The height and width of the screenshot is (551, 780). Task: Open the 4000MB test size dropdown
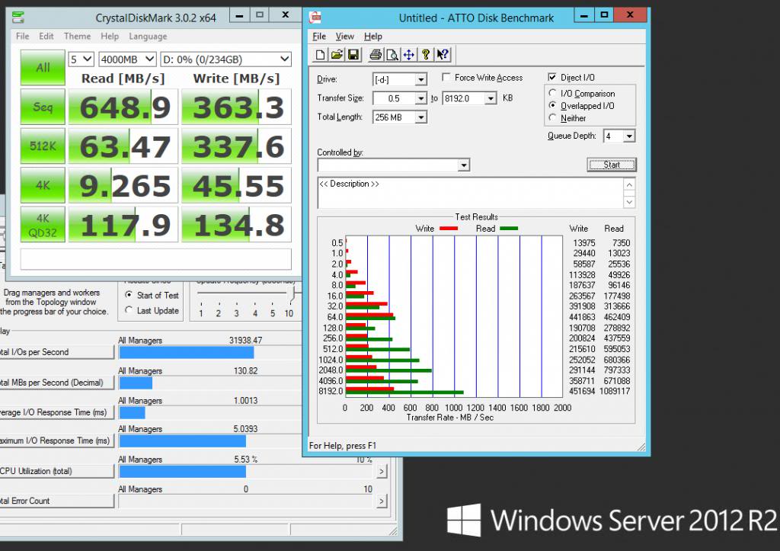[127, 59]
